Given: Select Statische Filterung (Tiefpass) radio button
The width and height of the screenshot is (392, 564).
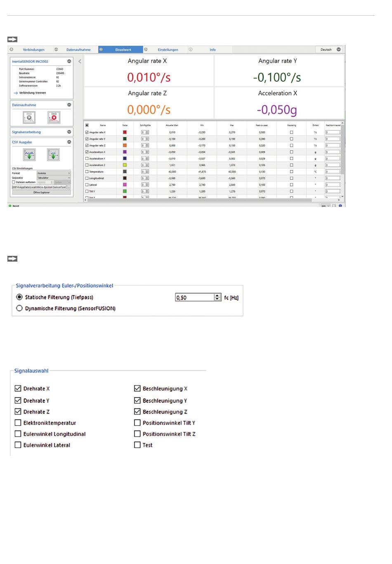Looking at the screenshot, I should point(19,297).
